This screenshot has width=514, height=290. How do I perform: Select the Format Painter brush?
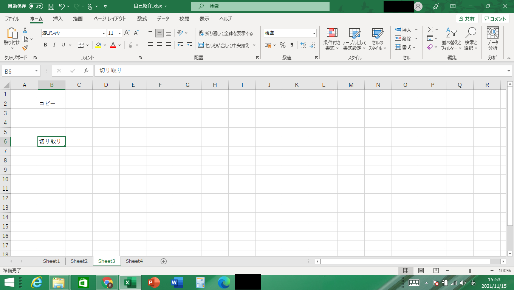[x=25, y=48]
